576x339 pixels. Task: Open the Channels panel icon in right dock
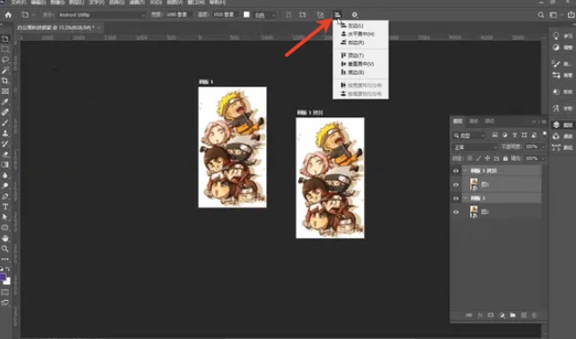pyautogui.click(x=556, y=136)
